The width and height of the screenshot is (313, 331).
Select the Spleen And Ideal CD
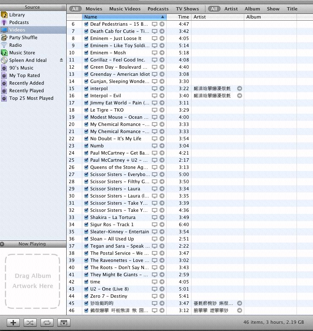28,60
